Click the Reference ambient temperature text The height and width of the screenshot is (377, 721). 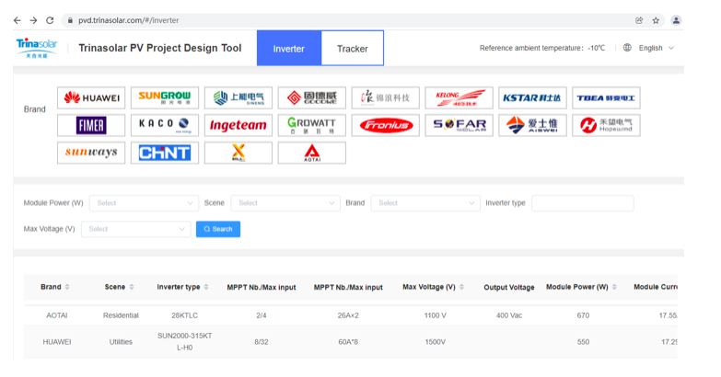click(x=542, y=48)
